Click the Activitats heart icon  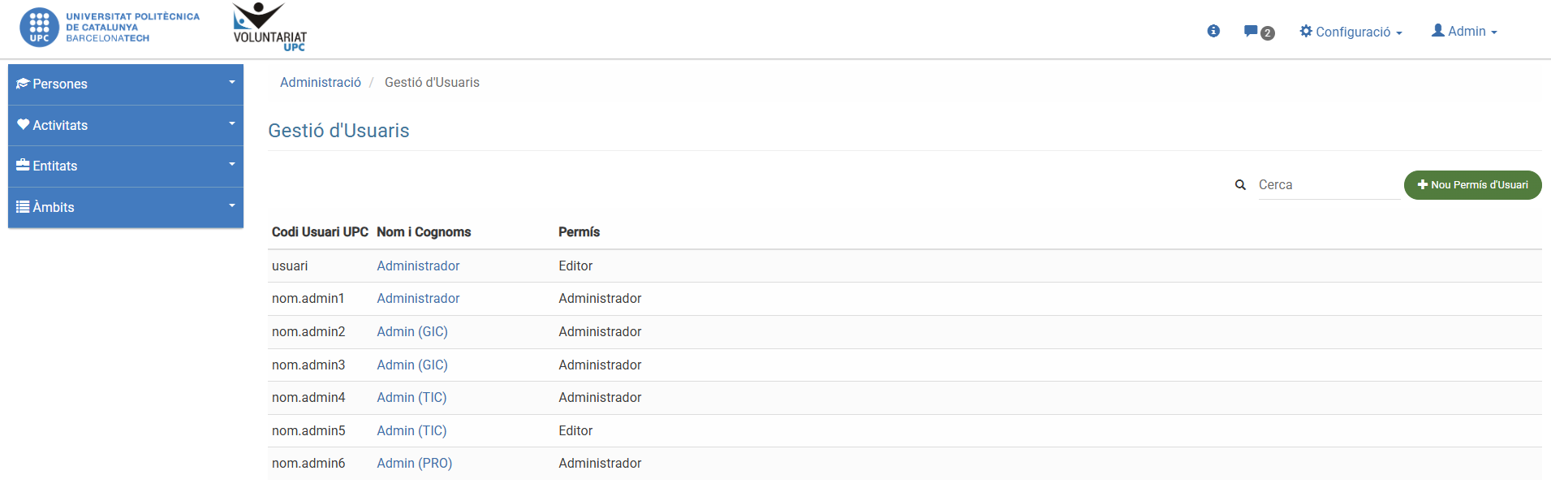[x=23, y=124]
